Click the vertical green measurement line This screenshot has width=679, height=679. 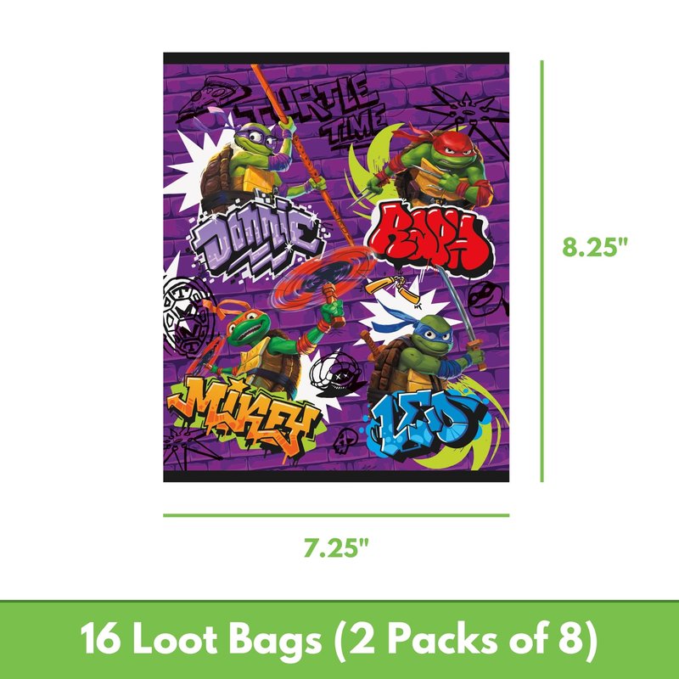point(542,271)
